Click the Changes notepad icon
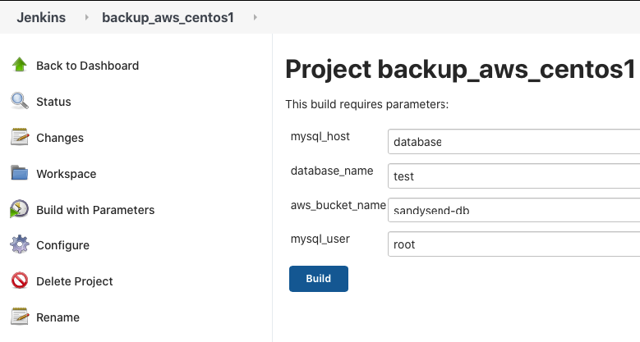Viewport: 640px width, 342px height. click(x=19, y=137)
